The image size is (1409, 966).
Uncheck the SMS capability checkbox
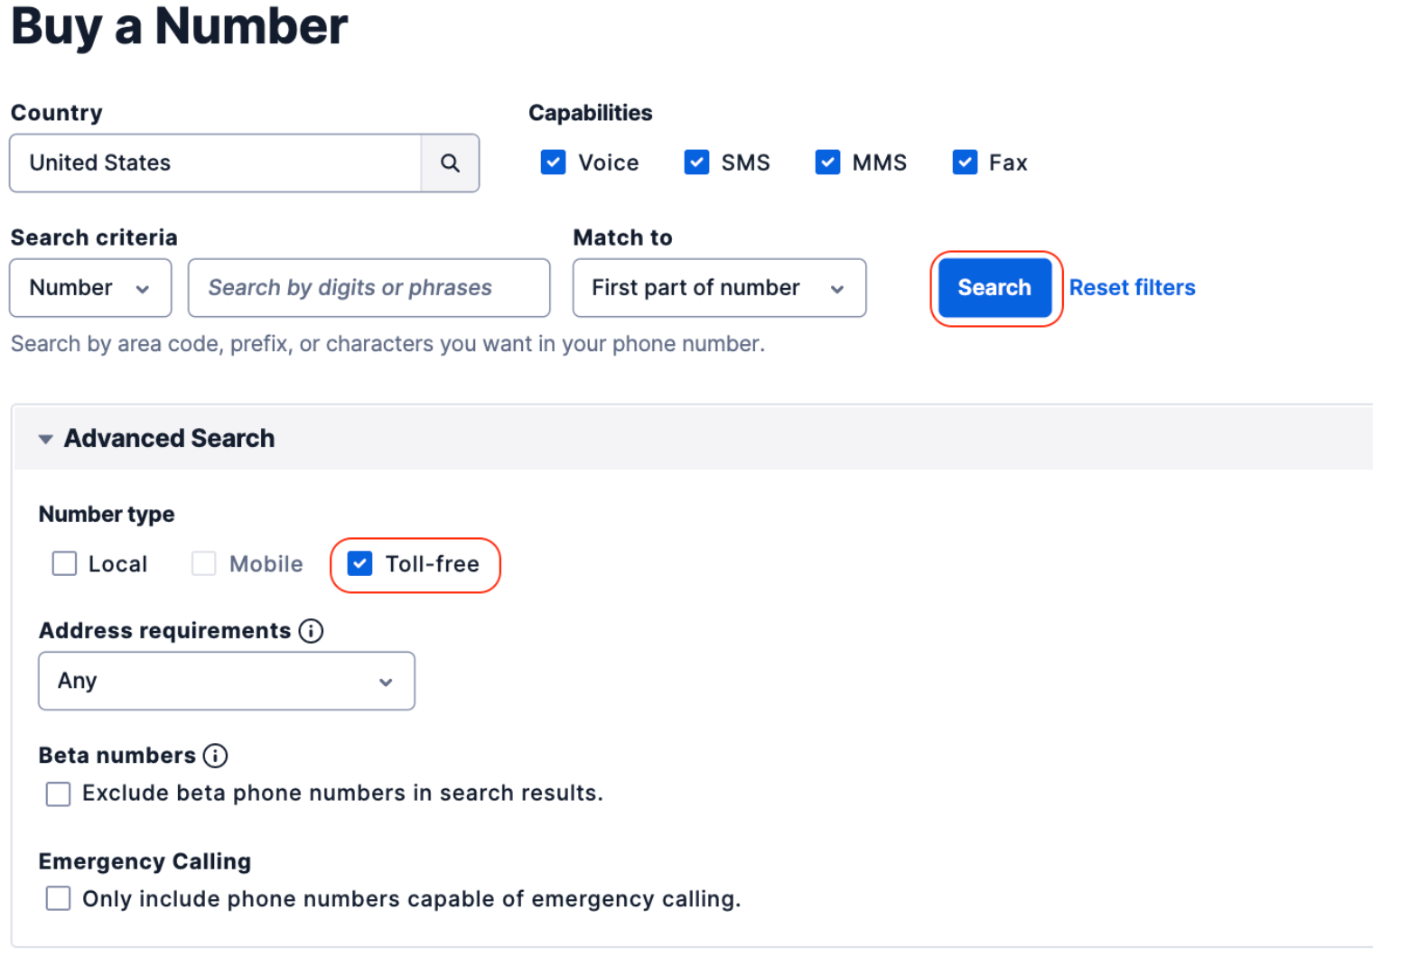pos(696,163)
